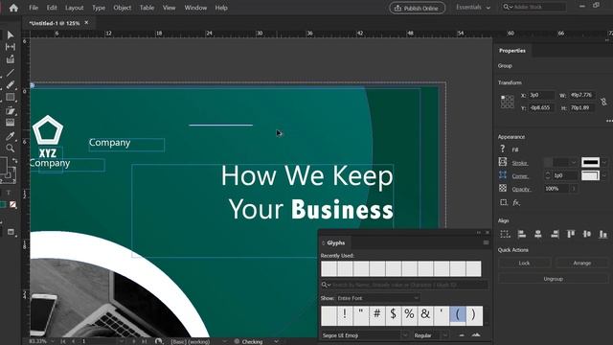The width and height of the screenshot is (613, 345).
Task: Expand the opacity slider arrow
Action: point(574,189)
